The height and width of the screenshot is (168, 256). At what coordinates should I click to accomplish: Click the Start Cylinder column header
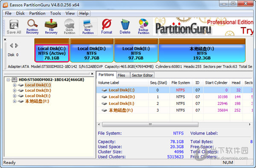coord(216,83)
